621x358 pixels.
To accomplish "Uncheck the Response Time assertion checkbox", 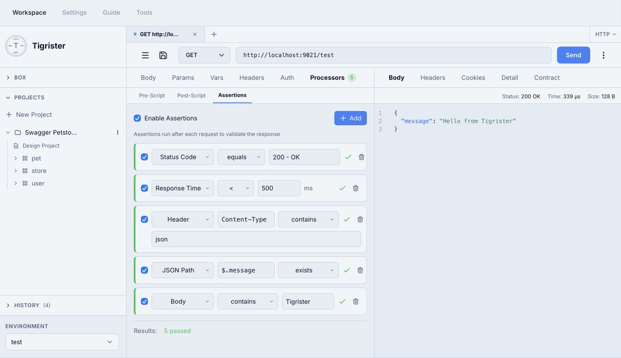I will 144,188.
